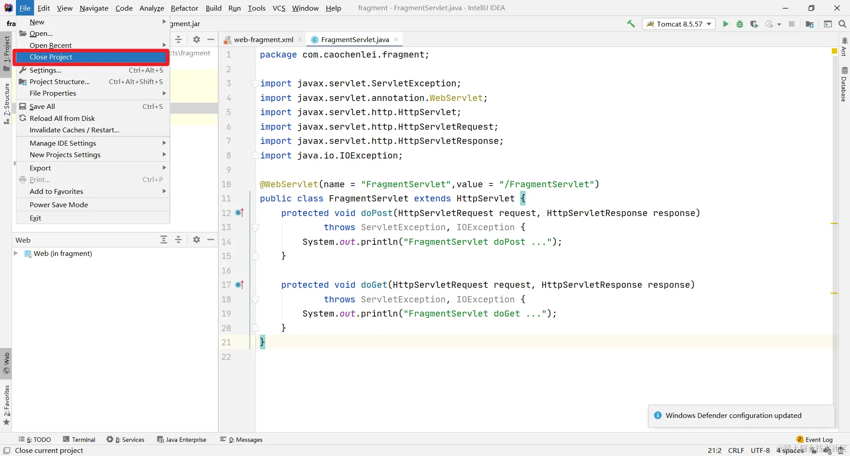Click Expand All in the Web panel header
The image size is (850, 456).
[164, 240]
